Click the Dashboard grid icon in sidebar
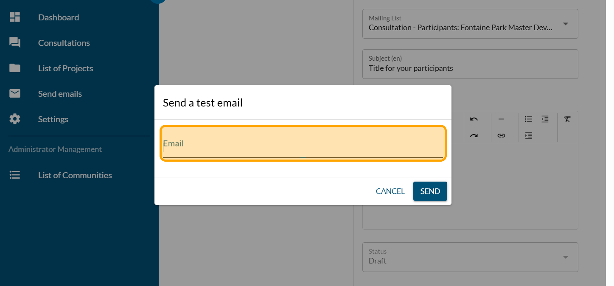 point(15,17)
